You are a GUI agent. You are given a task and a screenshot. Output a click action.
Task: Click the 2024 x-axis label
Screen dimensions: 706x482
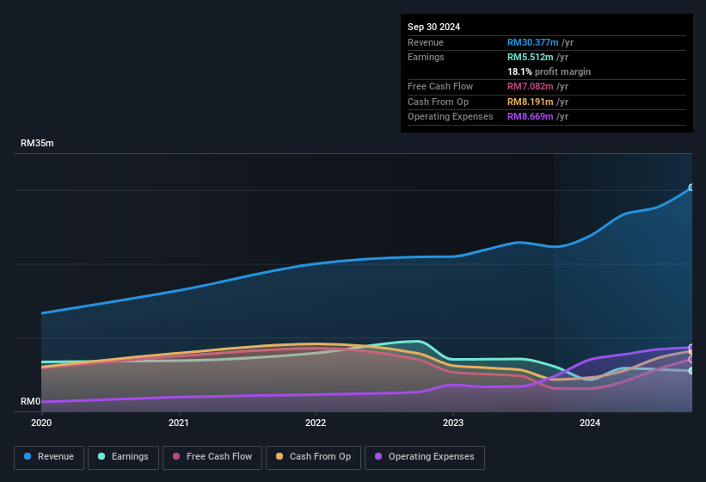pos(590,423)
